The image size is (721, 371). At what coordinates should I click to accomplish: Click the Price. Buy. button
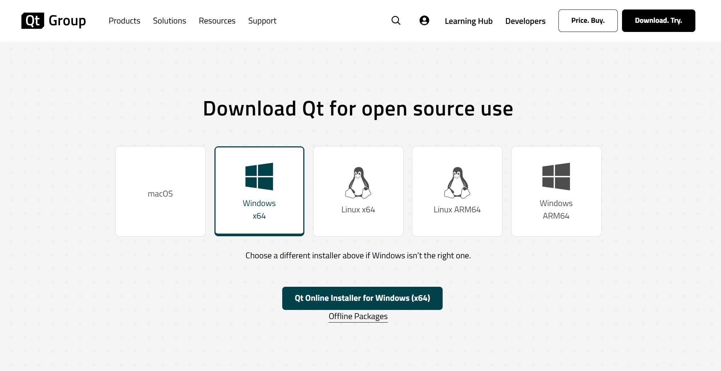click(x=588, y=21)
